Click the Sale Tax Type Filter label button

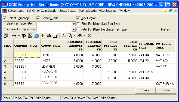[x=20, y=23]
